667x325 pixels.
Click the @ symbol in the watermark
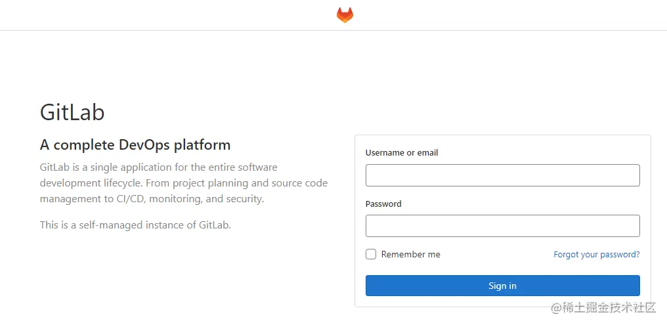(556, 309)
